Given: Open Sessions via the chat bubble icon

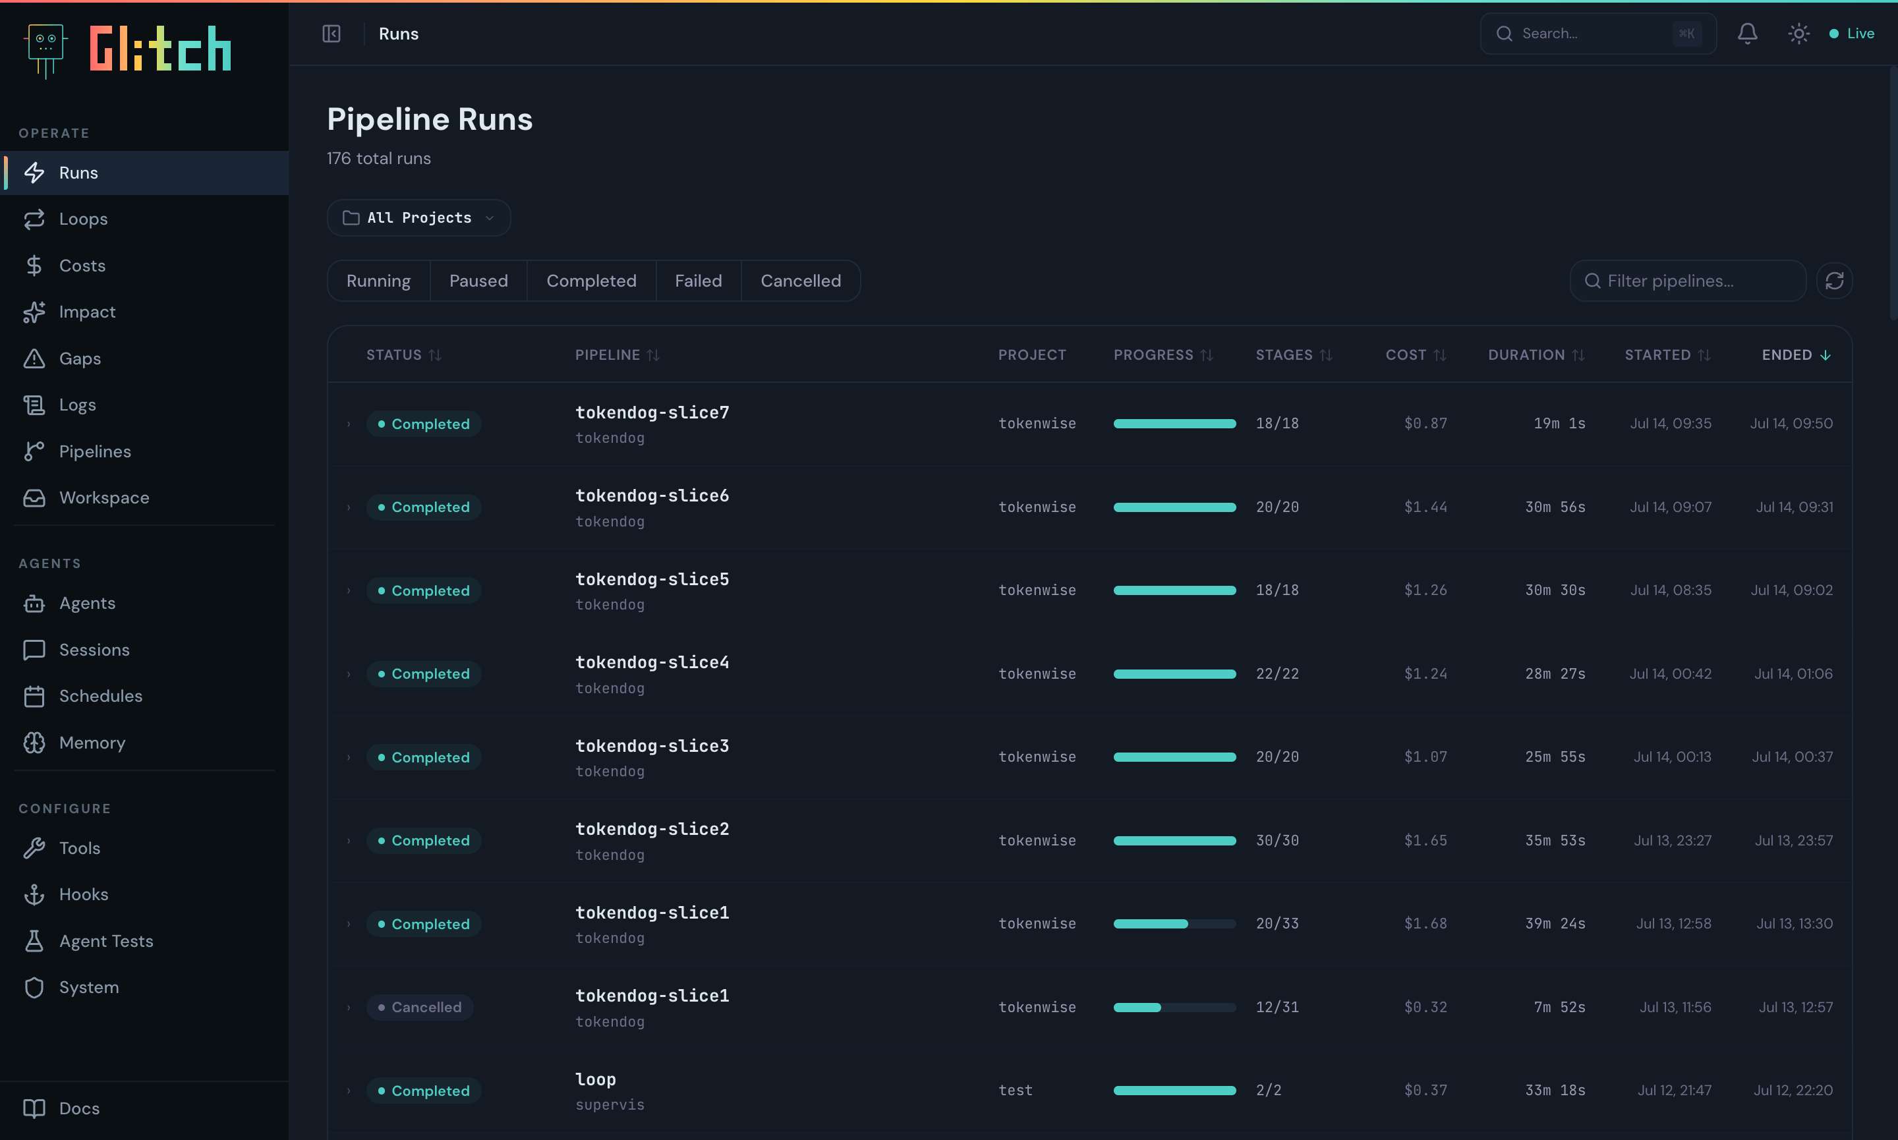Looking at the screenshot, I should coord(34,650).
